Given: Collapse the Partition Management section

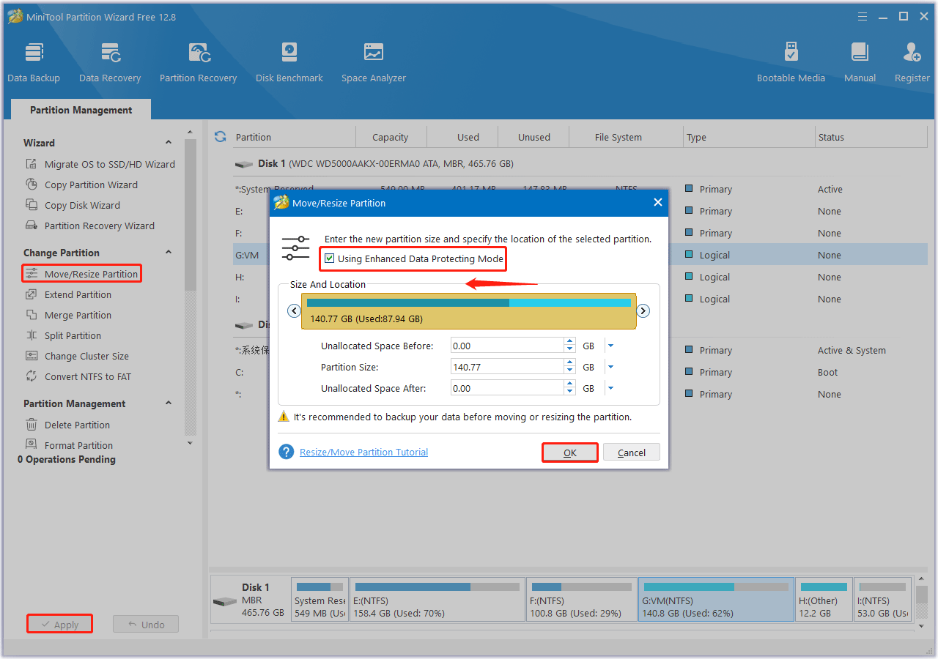Looking at the screenshot, I should (169, 403).
